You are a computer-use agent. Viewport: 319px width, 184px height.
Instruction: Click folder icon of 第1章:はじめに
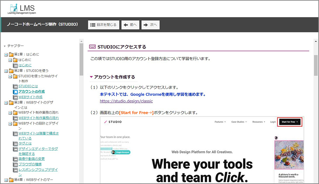click(x=11, y=54)
